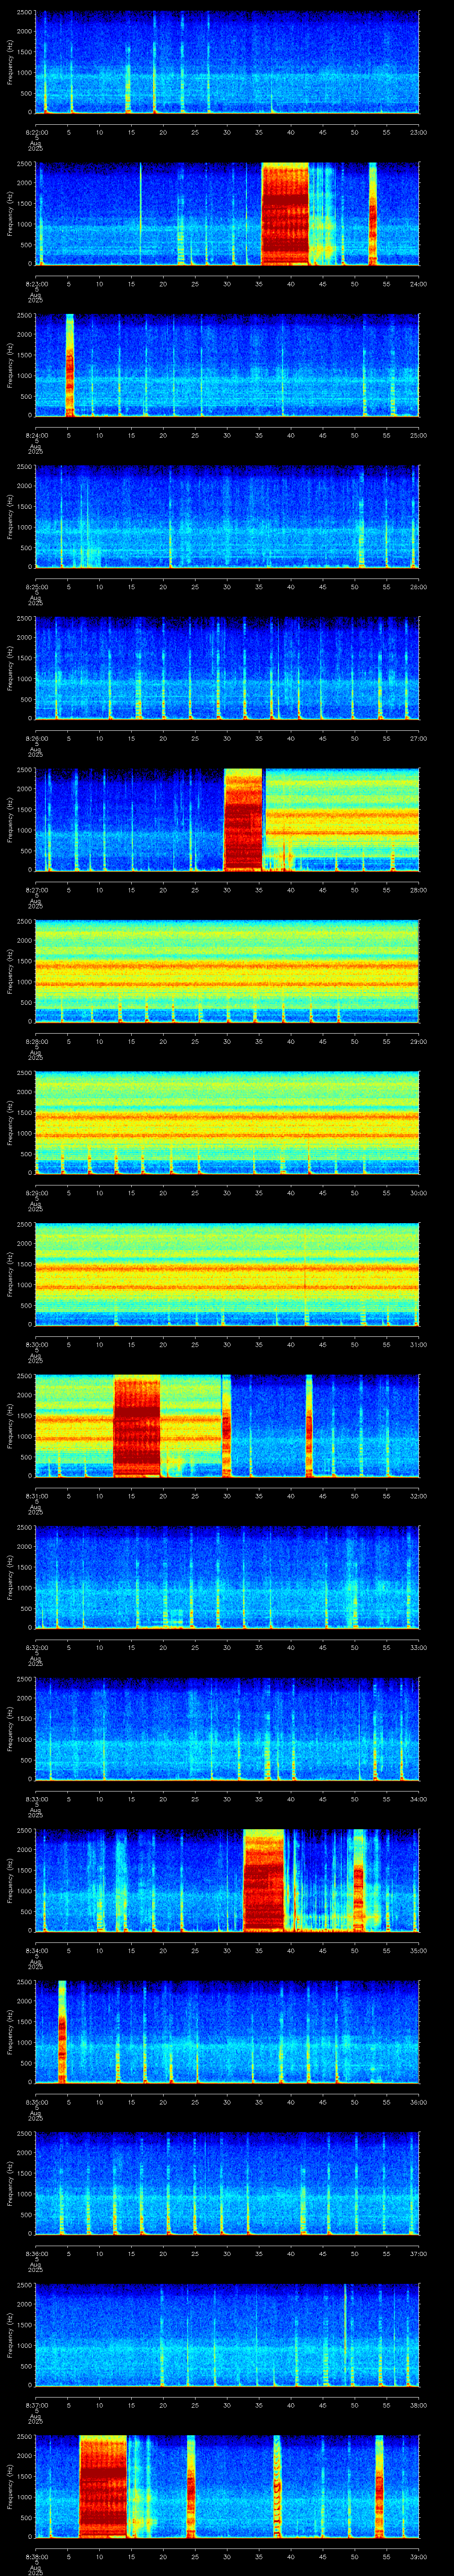The height and width of the screenshot is (2576, 454).
Task: Open the 8:26 spectrogram panel
Action: [x=227, y=668]
